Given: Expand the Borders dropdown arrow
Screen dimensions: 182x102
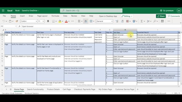Looking at the screenshot, I should point(56,21).
